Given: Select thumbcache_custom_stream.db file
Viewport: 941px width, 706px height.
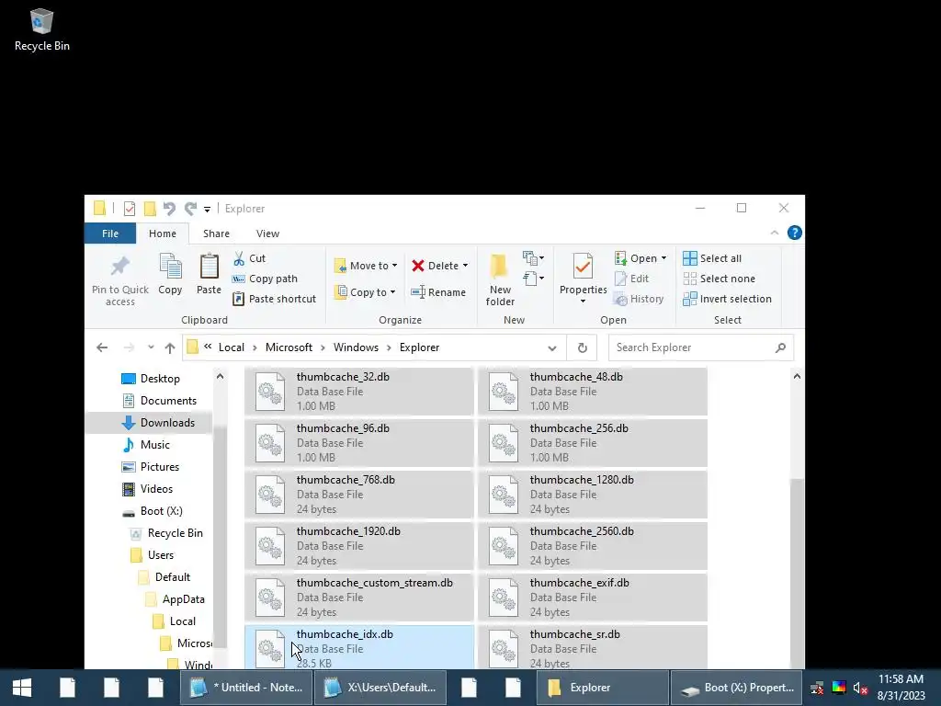Looking at the screenshot, I should click(x=359, y=598).
